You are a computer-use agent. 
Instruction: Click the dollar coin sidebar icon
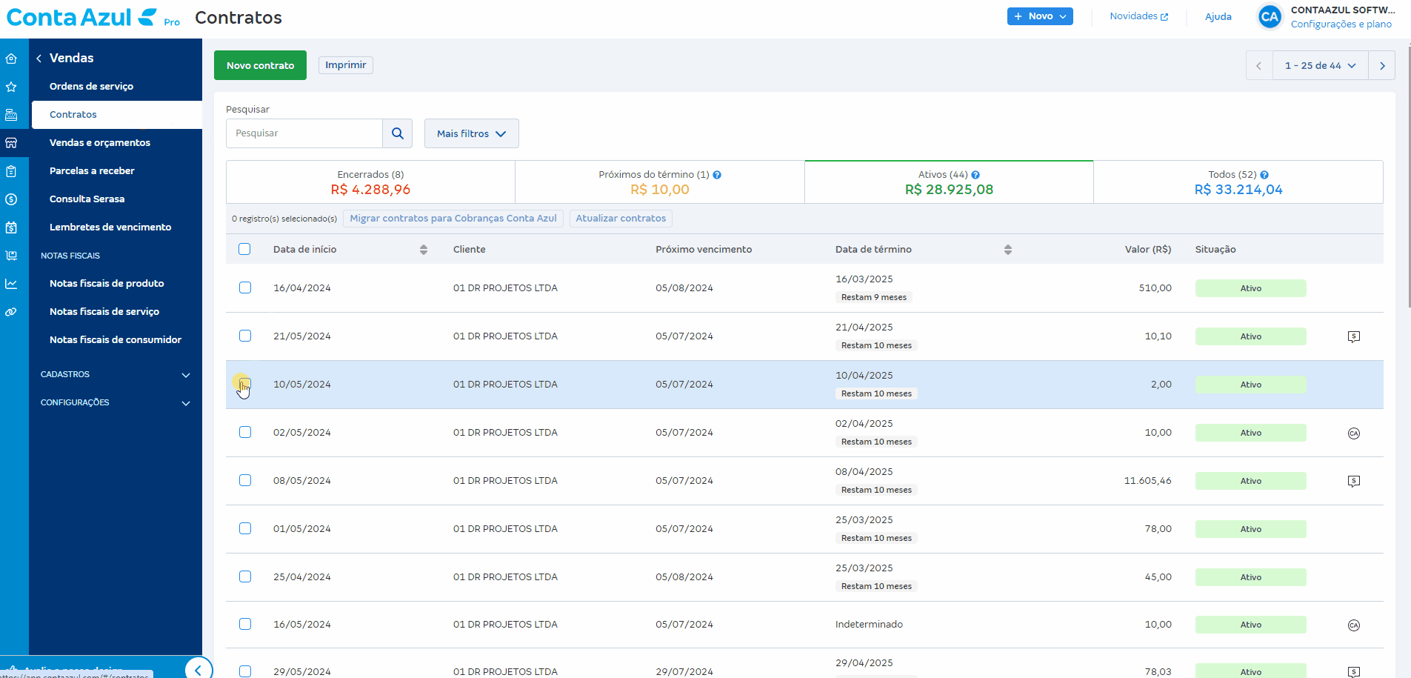pos(11,199)
